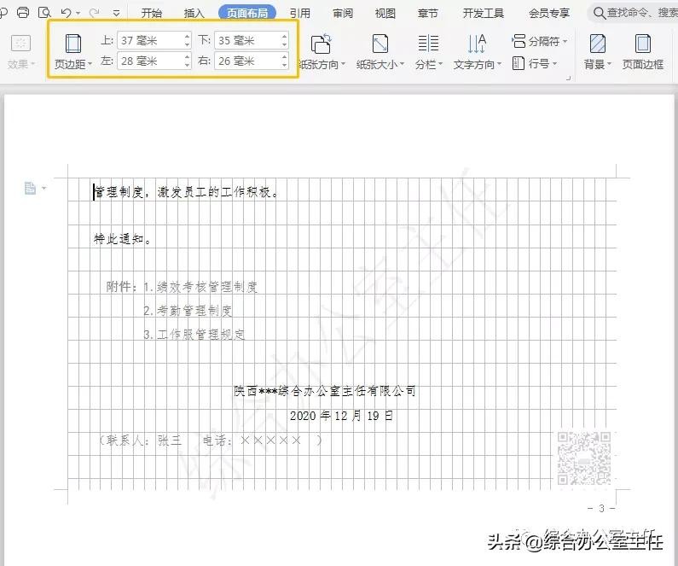
Task: Expand the 行号 line numbers dropdown
Action: 535,63
